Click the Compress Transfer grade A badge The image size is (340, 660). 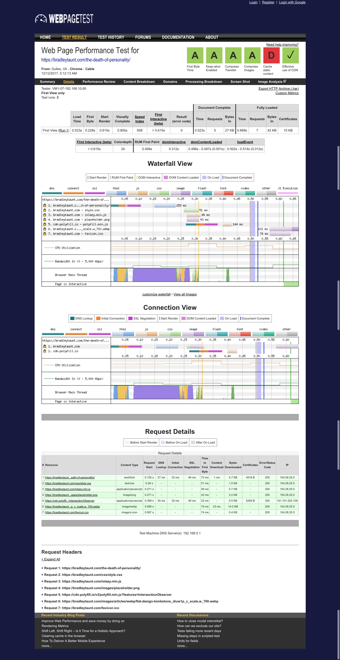(x=233, y=55)
